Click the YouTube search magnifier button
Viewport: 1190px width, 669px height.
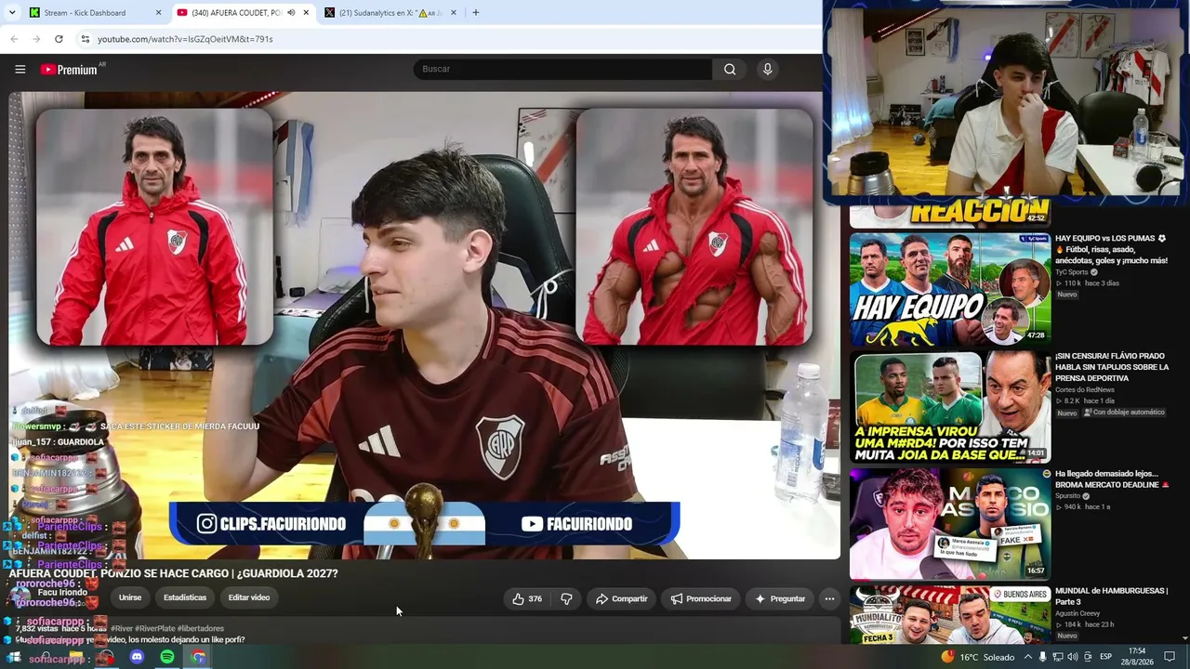730,69
